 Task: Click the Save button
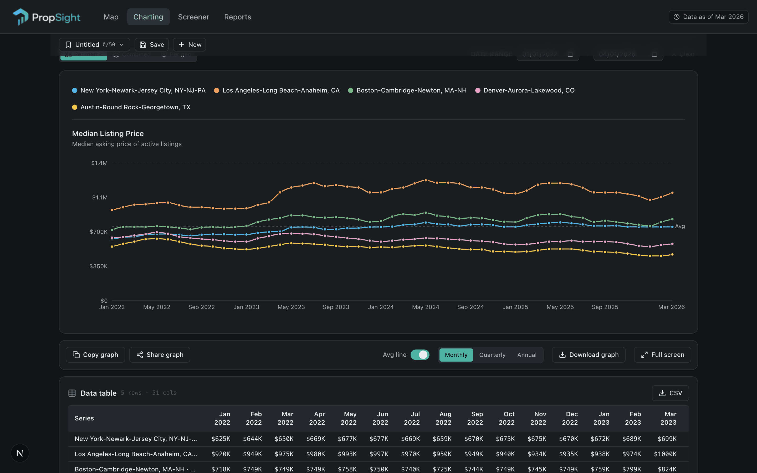tap(151, 45)
